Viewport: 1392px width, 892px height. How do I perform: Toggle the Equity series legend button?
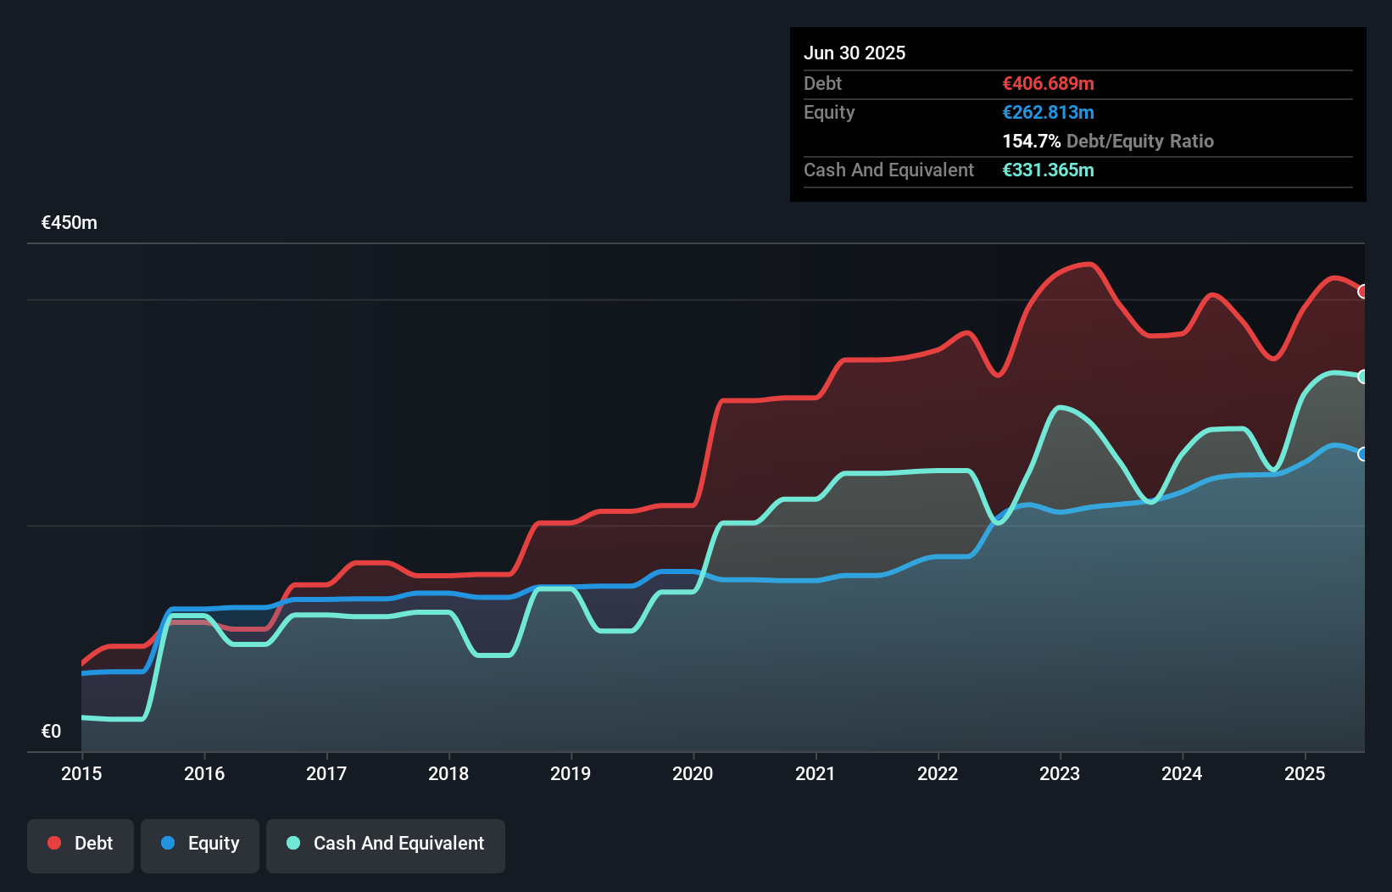click(x=200, y=845)
